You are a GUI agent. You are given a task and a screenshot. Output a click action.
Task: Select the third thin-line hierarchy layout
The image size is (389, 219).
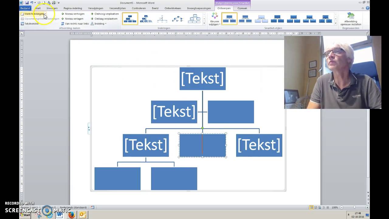tap(162, 19)
